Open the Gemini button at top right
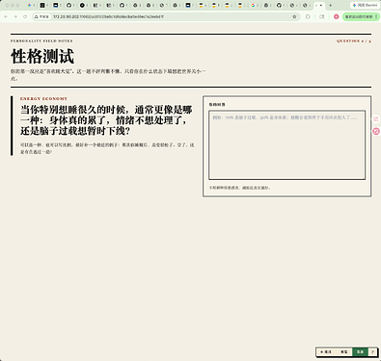The height and width of the screenshot is (361, 381). (x=365, y=6)
